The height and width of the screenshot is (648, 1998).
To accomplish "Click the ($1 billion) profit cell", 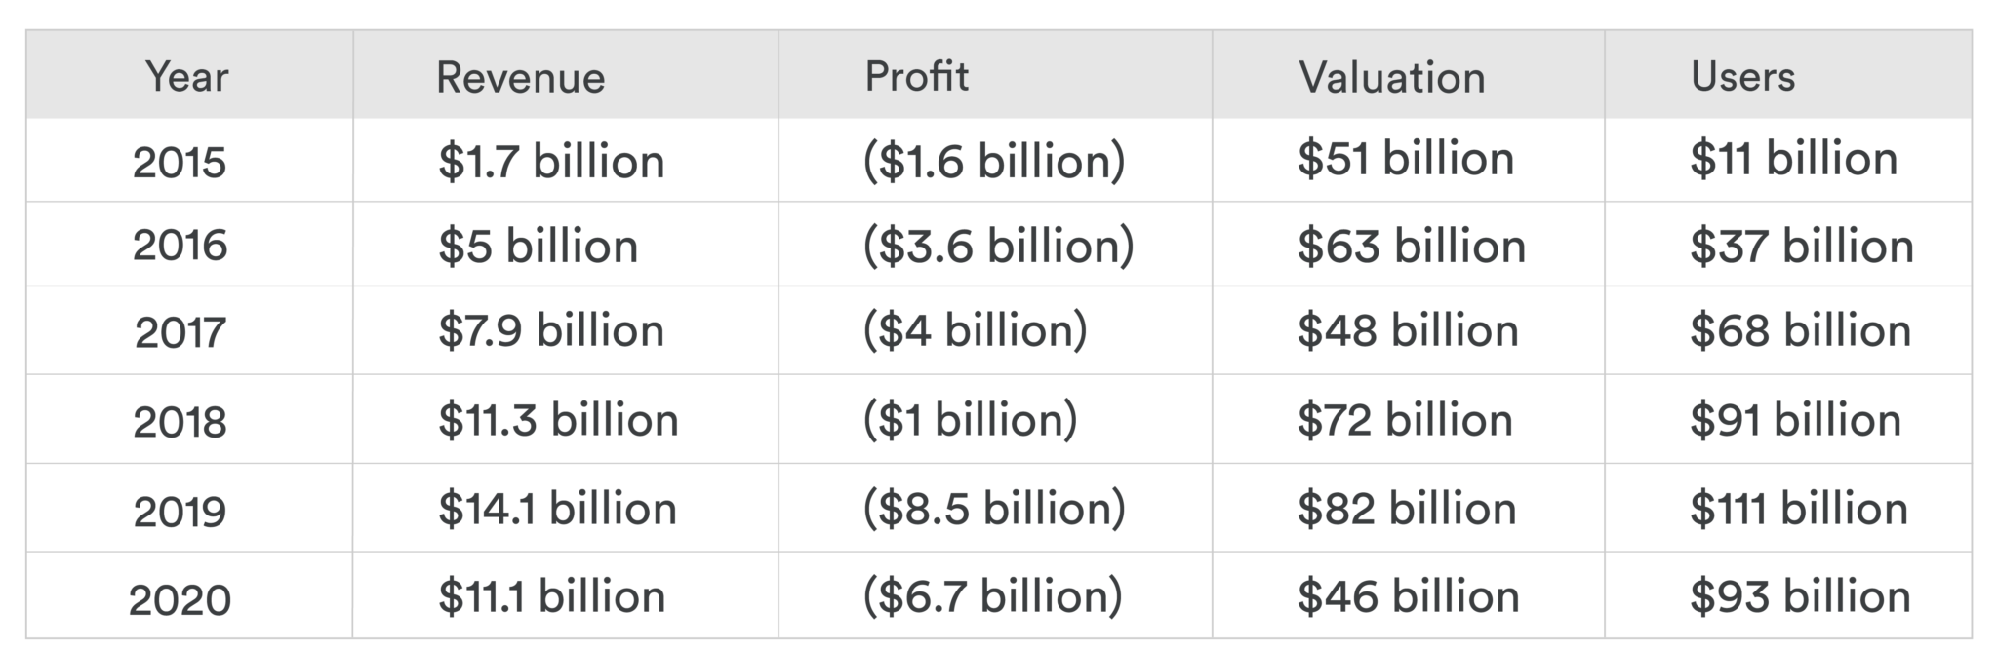I will (x=970, y=420).
